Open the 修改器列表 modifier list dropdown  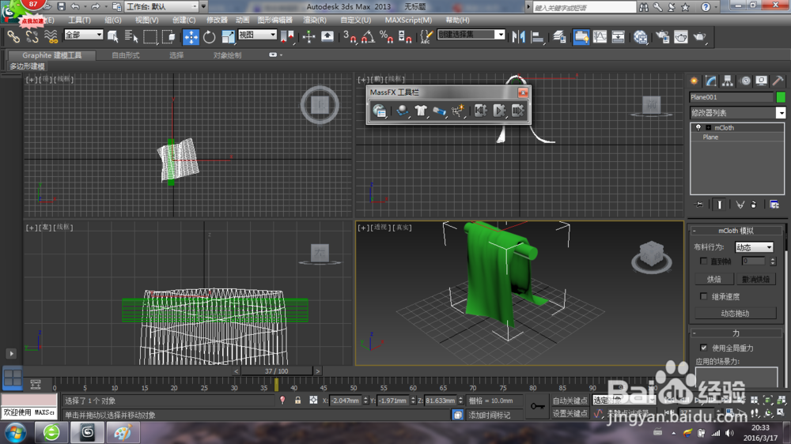point(737,113)
